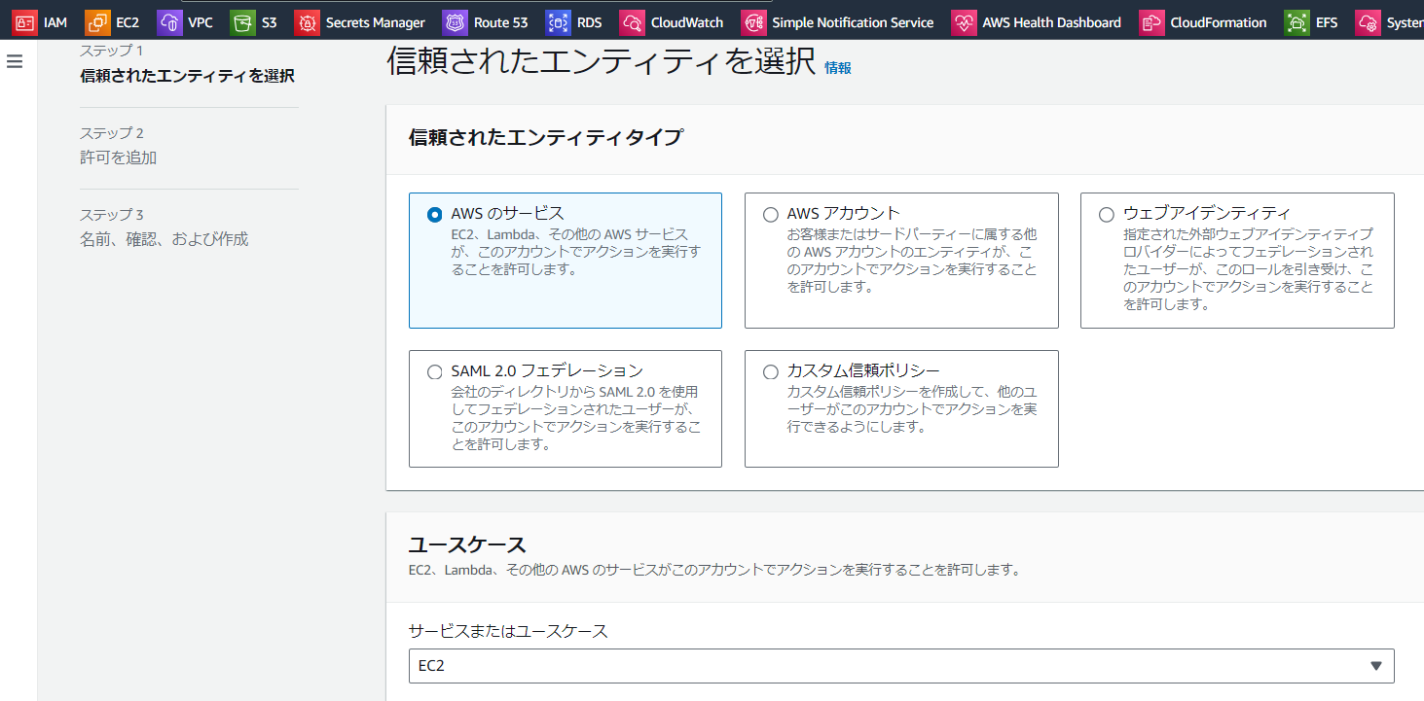Open the S3 bucket icon shortcut
This screenshot has width=1424, height=701.
242,22
